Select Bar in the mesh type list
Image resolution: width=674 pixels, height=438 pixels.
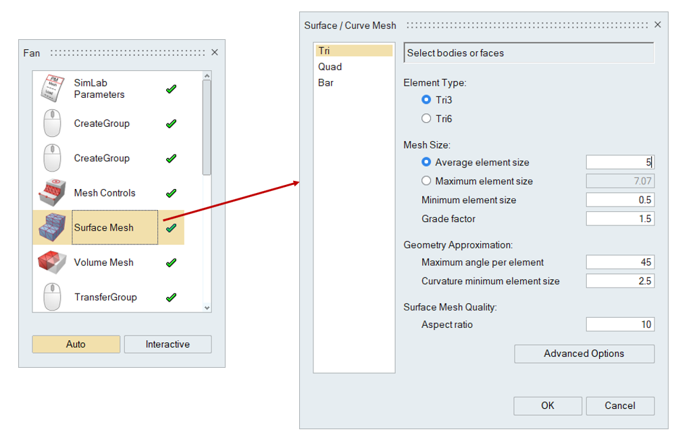pyautogui.click(x=326, y=83)
